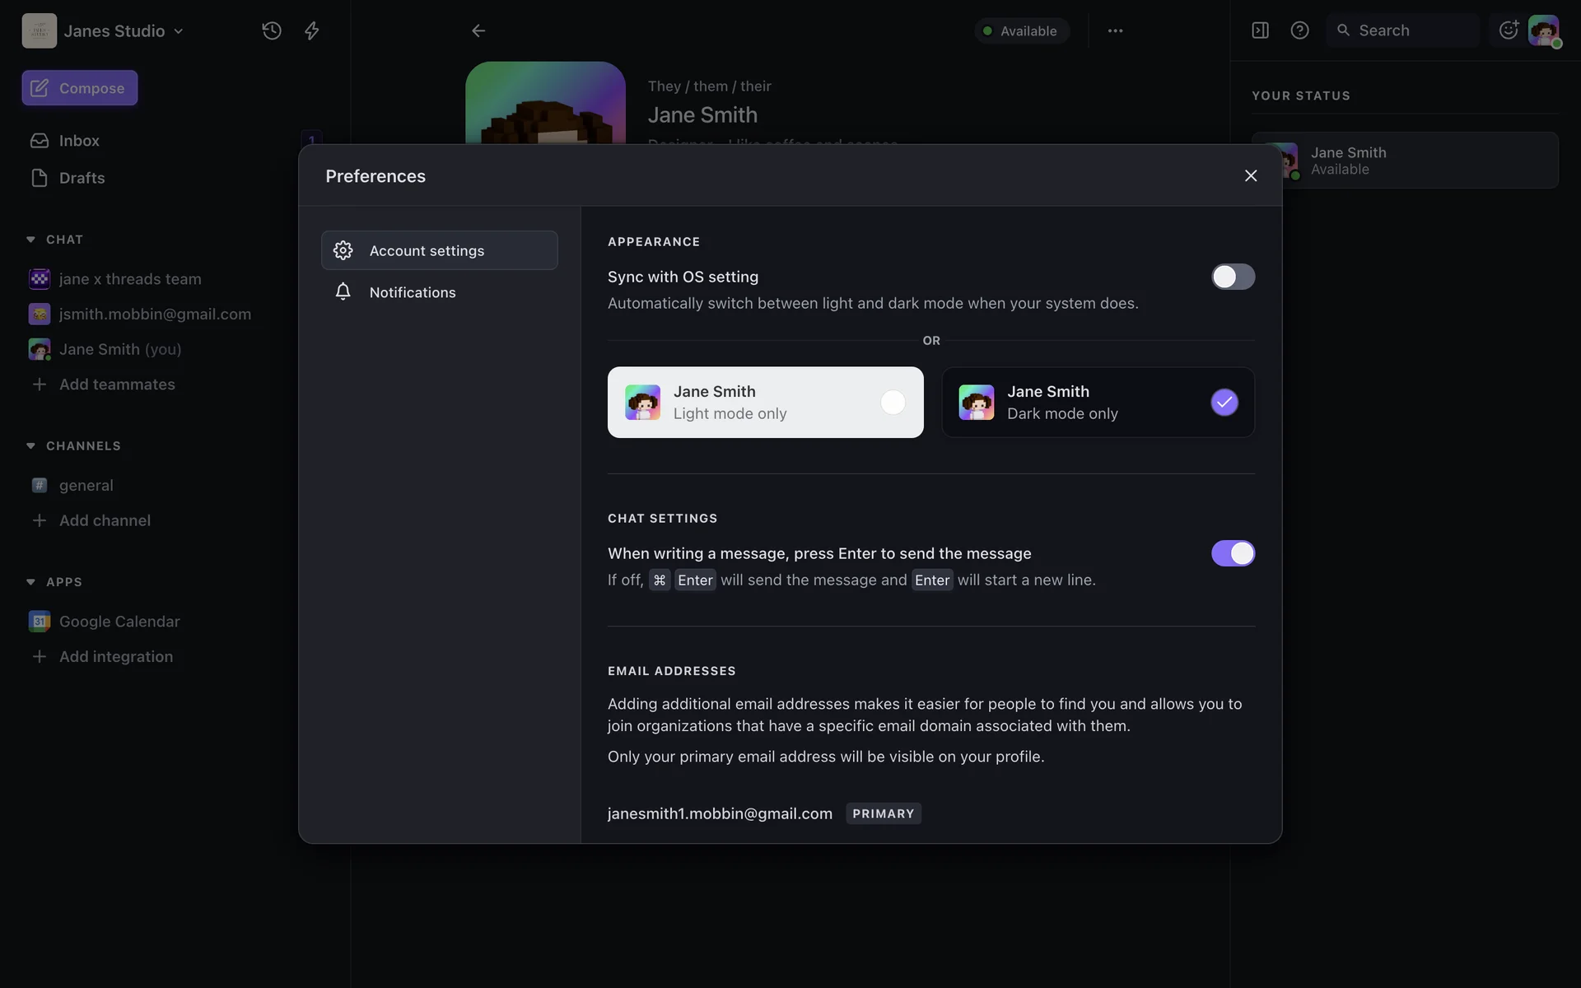Open the three-dot more options menu

(x=1115, y=30)
